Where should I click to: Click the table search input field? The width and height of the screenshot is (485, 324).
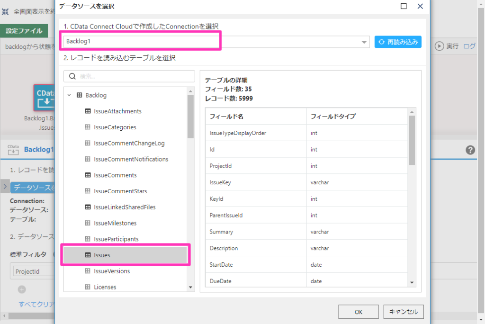click(x=129, y=76)
